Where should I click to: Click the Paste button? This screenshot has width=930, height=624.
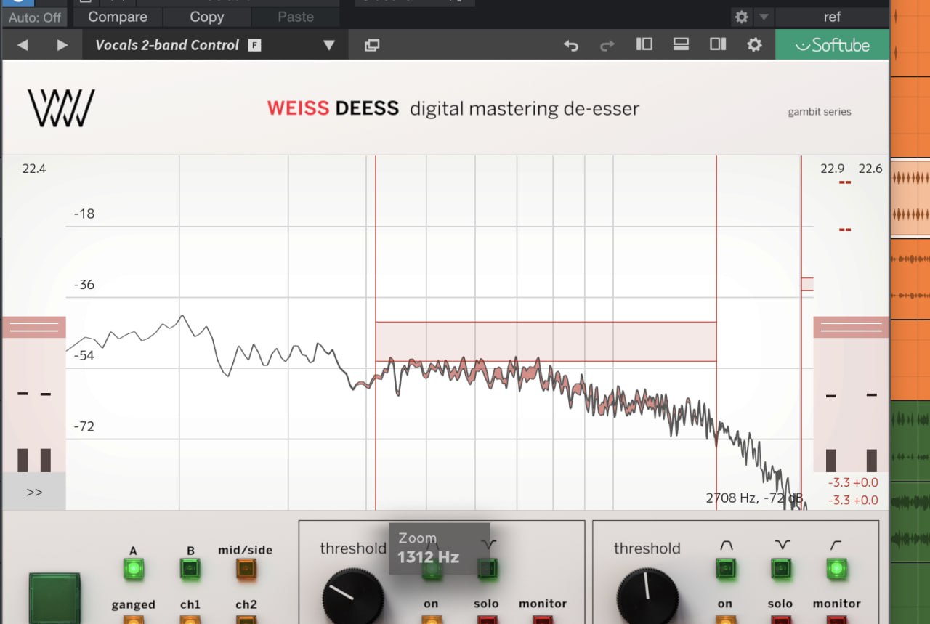[296, 17]
